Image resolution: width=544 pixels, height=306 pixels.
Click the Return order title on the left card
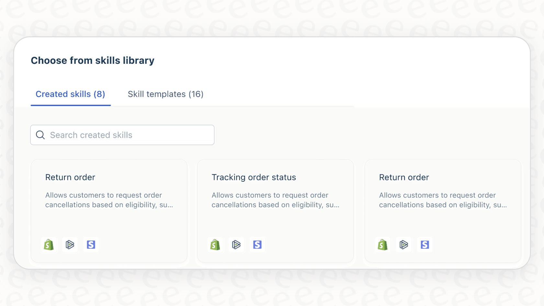(x=70, y=177)
